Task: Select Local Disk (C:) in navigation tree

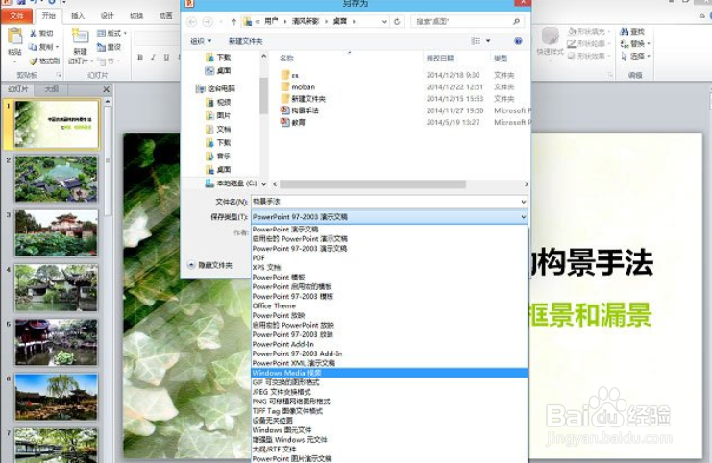Action: 232,183
